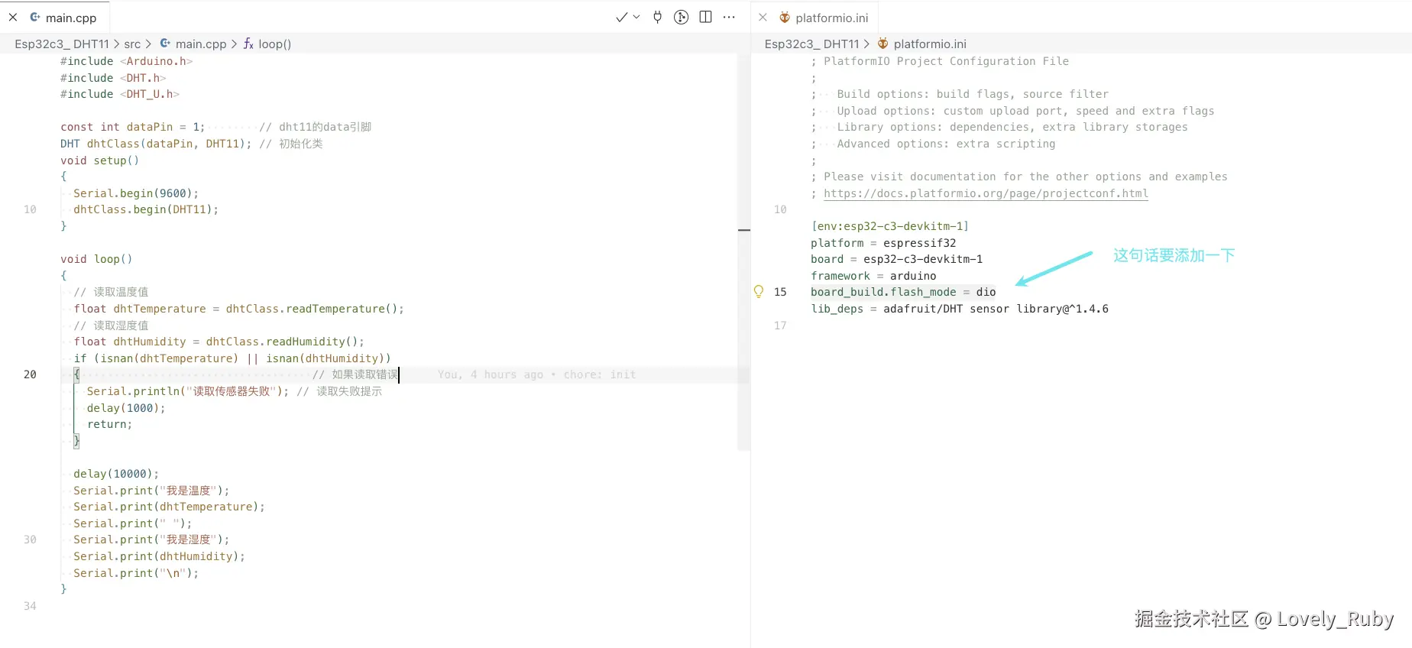Close the platformio.ini tab
The height and width of the screenshot is (648, 1412).
763,17
